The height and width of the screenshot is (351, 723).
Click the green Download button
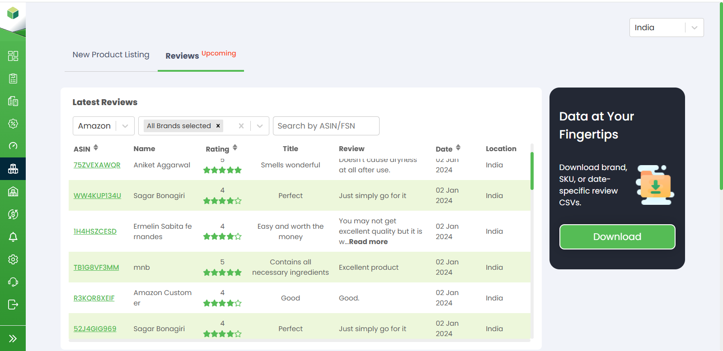617,237
